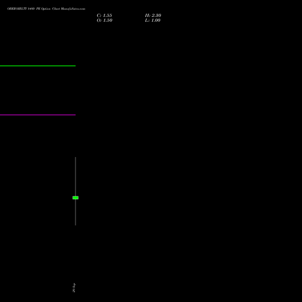Click the low price value L: 1.00
Image resolution: width=302 pixels, height=302 pixels.
click(153, 21)
